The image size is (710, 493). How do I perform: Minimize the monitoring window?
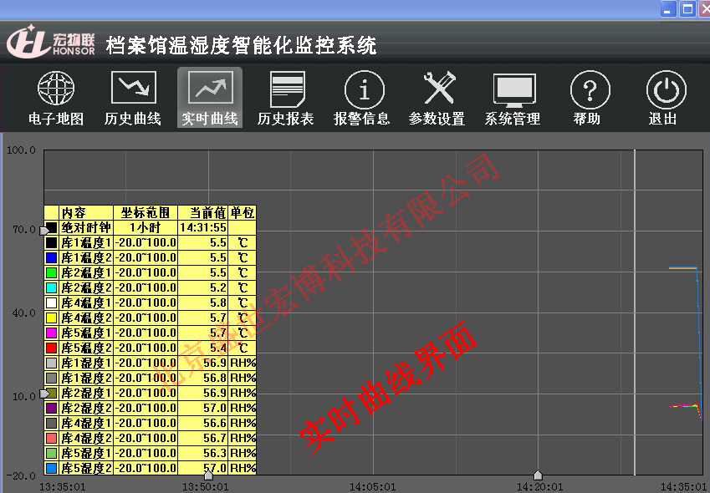coord(668,8)
